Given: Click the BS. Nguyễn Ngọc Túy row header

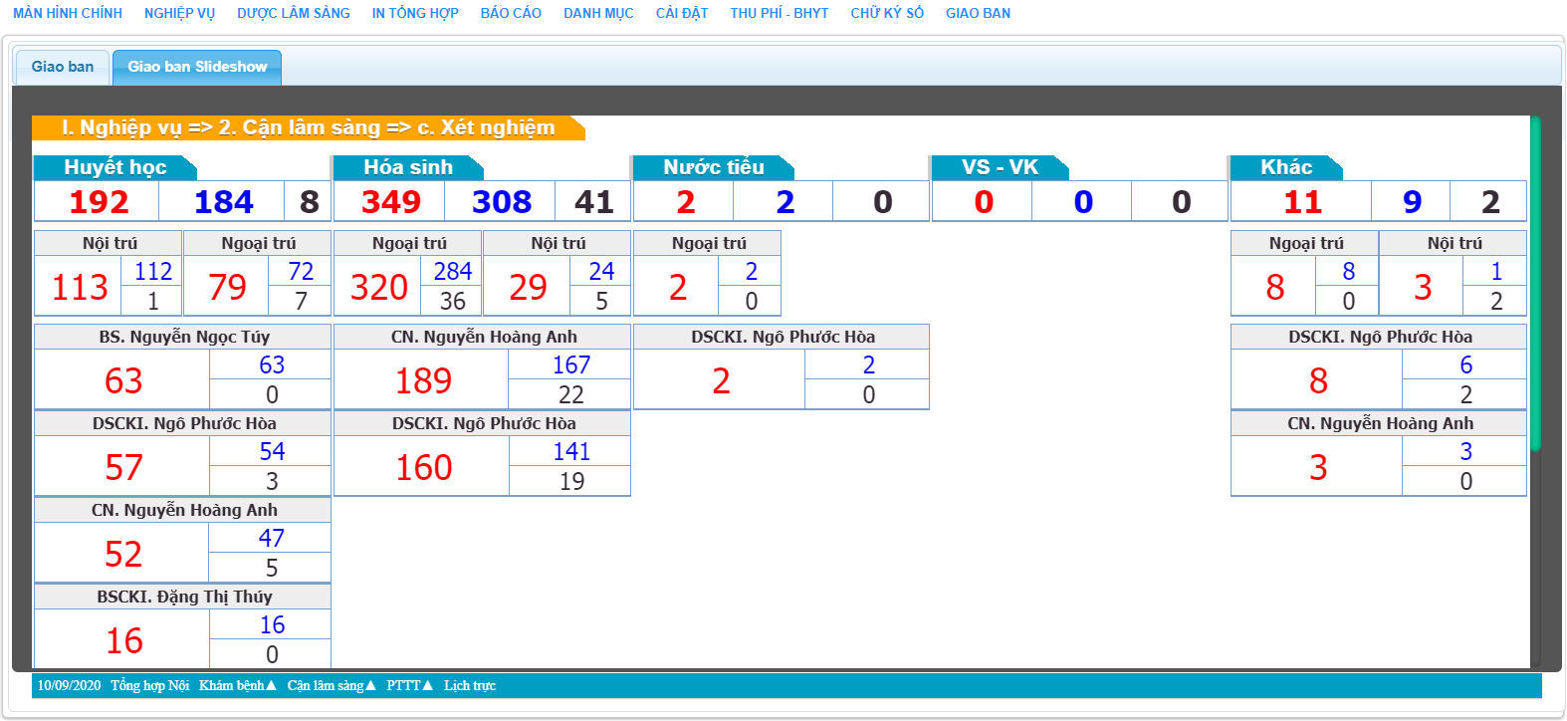Looking at the screenshot, I should pyautogui.click(x=183, y=337).
